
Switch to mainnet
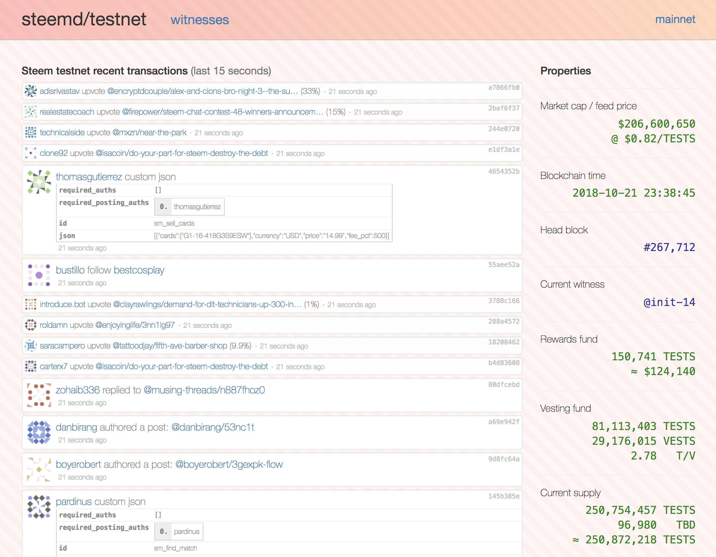(675, 19)
